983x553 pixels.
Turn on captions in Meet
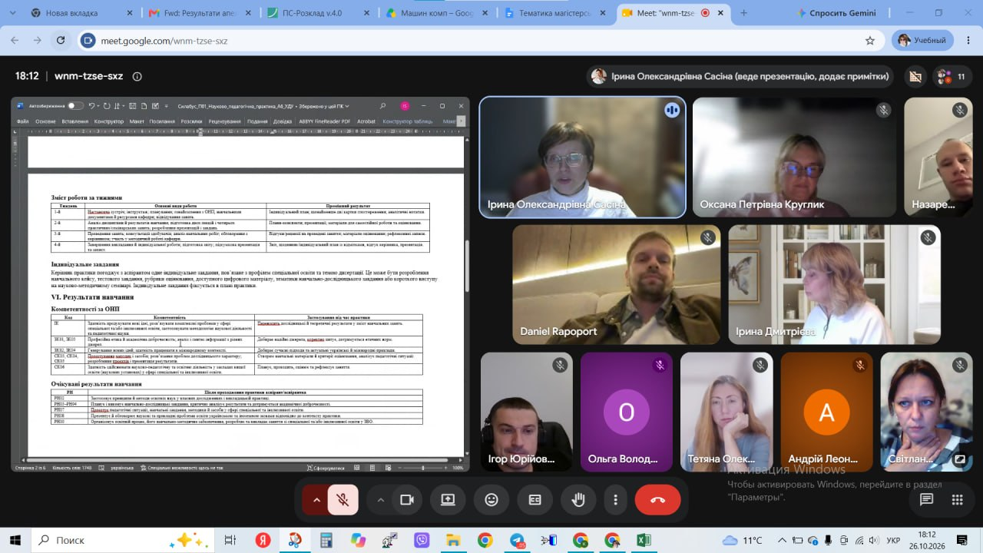point(535,500)
